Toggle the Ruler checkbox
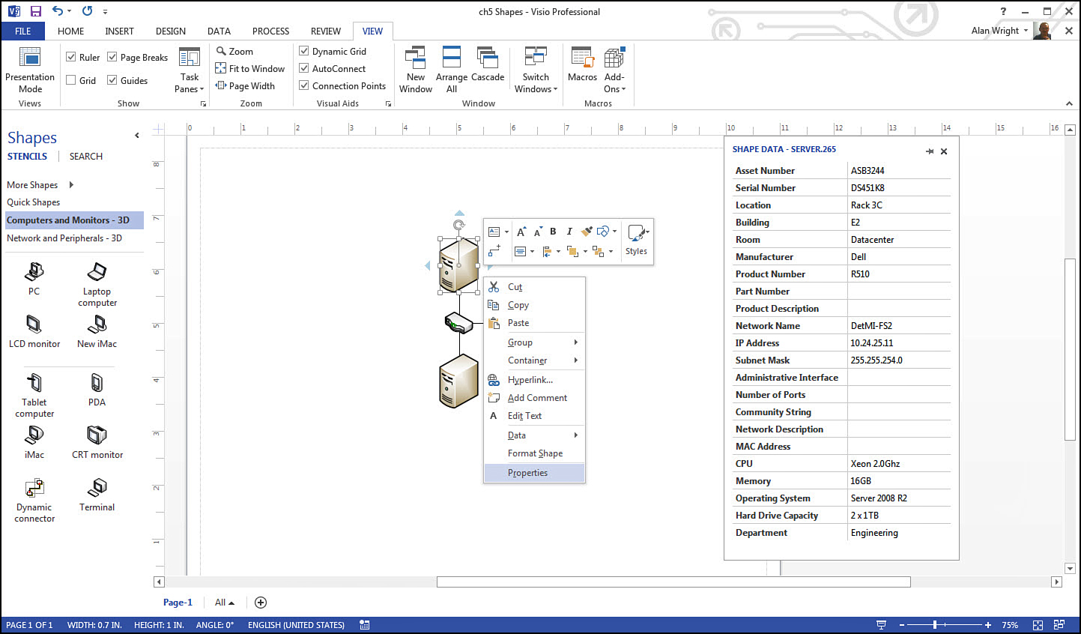The width and height of the screenshot is (1081, 634). coord(70,57)
